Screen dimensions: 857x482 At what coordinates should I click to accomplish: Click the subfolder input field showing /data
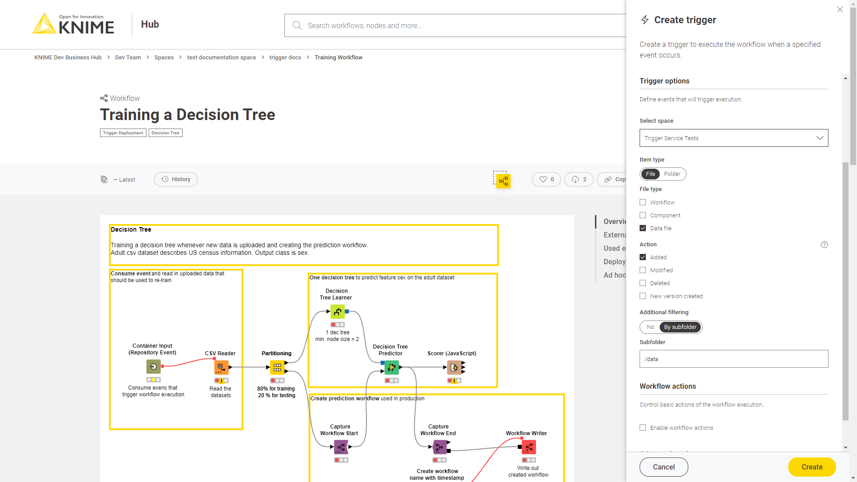[x=733, y=358]
